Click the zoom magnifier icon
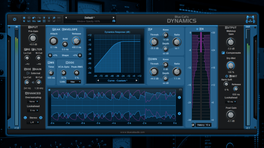The image size is (264, 148). coord(54,18)
